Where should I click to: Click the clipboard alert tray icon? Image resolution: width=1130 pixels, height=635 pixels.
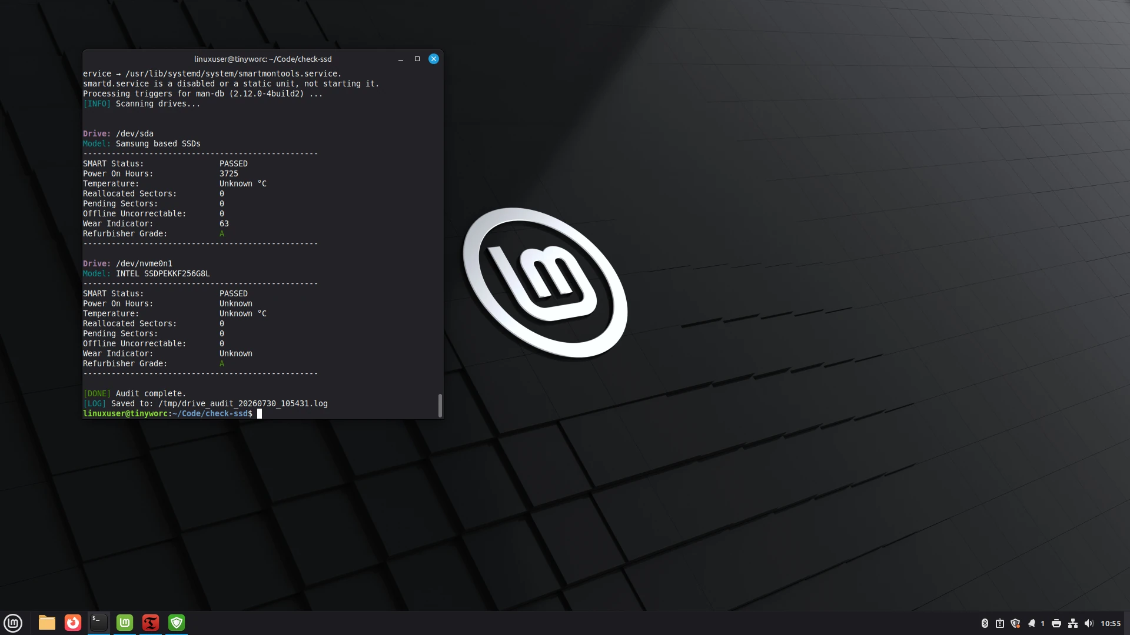click(1000, 623)
